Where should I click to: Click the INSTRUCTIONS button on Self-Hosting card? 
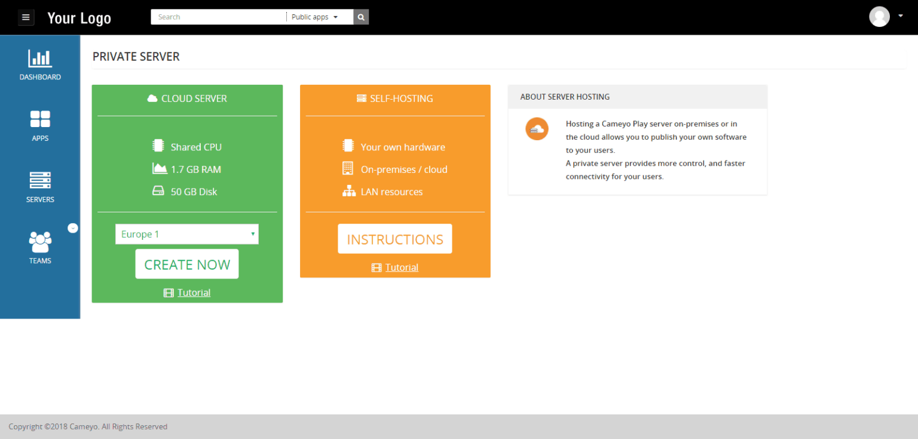[x=394, y=239]
